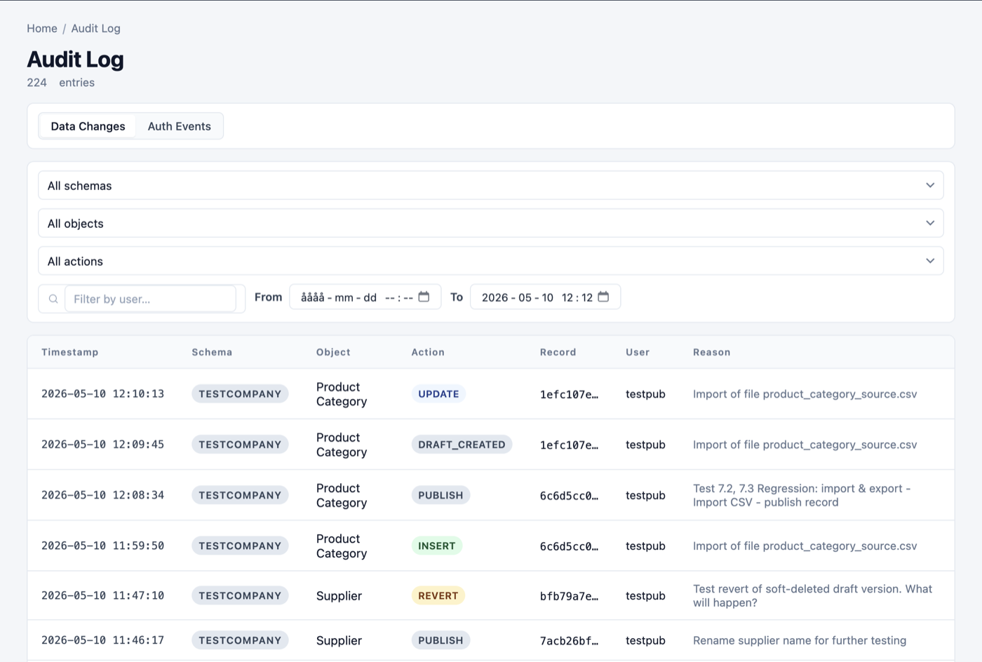Go to Home breadcrumb link
The height and width of the screenshot is (662, 982).
coord(42,29)
